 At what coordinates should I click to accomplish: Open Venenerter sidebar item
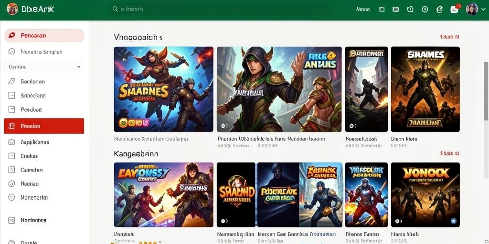[34, 198]
